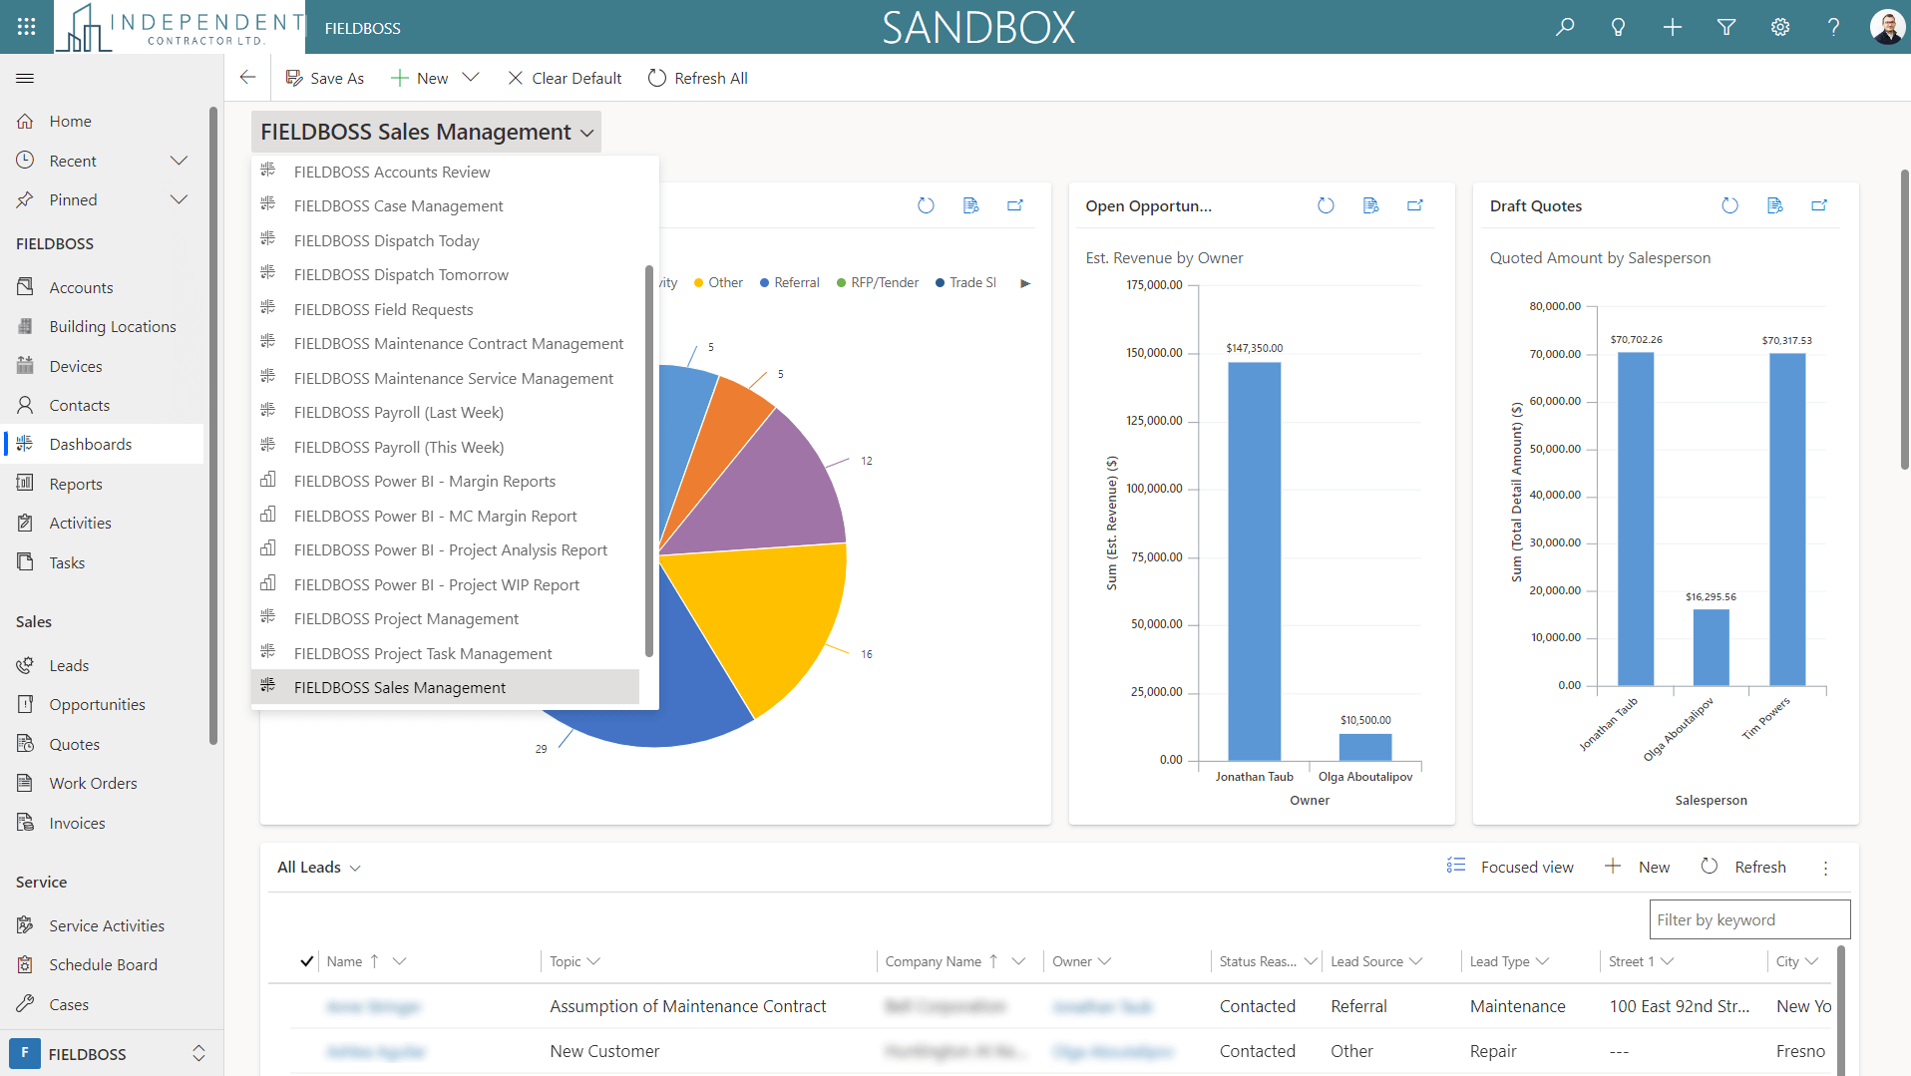Click the dashboard dropdown list scrollbar
Screen dimensions: 1911x1076
(x=649, y=460)
